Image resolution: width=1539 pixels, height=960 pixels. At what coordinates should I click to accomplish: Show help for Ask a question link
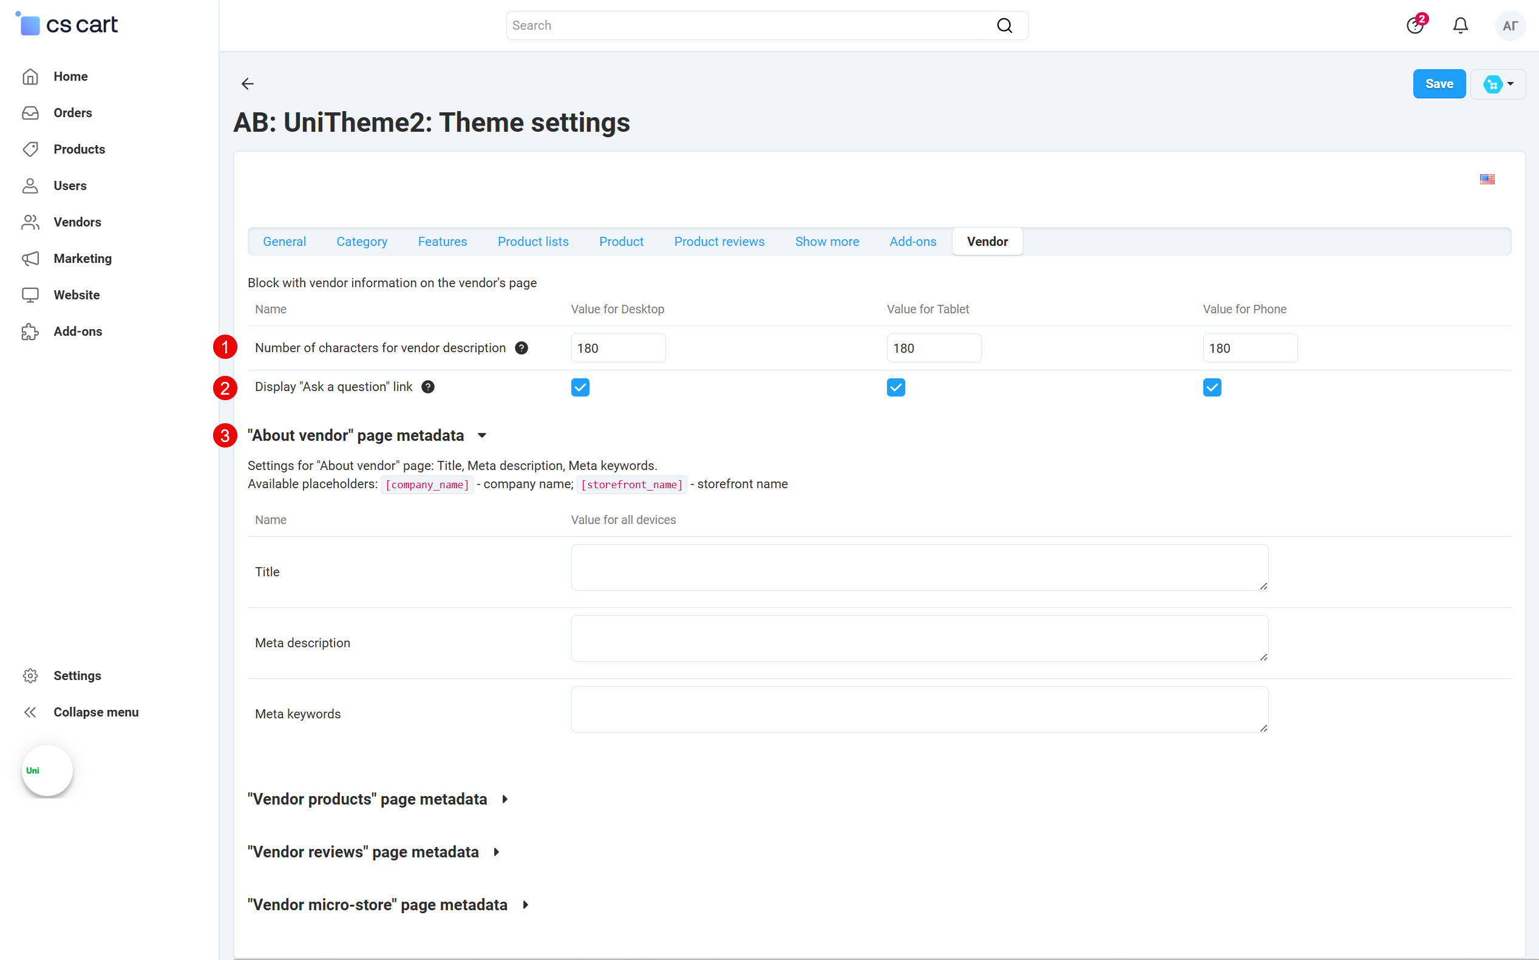tap(428, 387)
